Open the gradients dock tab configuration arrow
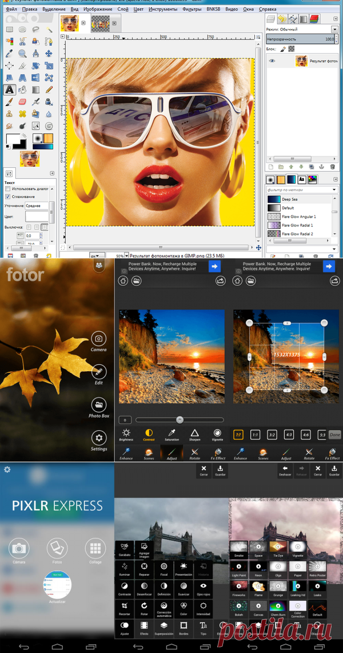The image size is (343, 653). coord(334,179)
